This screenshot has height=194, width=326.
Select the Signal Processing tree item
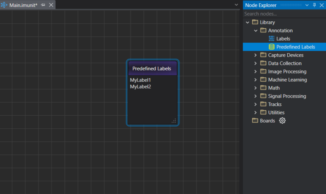pyautogui.click(x=287, y=96)
